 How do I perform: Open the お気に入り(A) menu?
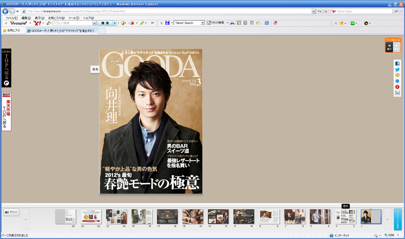point(56,18)
